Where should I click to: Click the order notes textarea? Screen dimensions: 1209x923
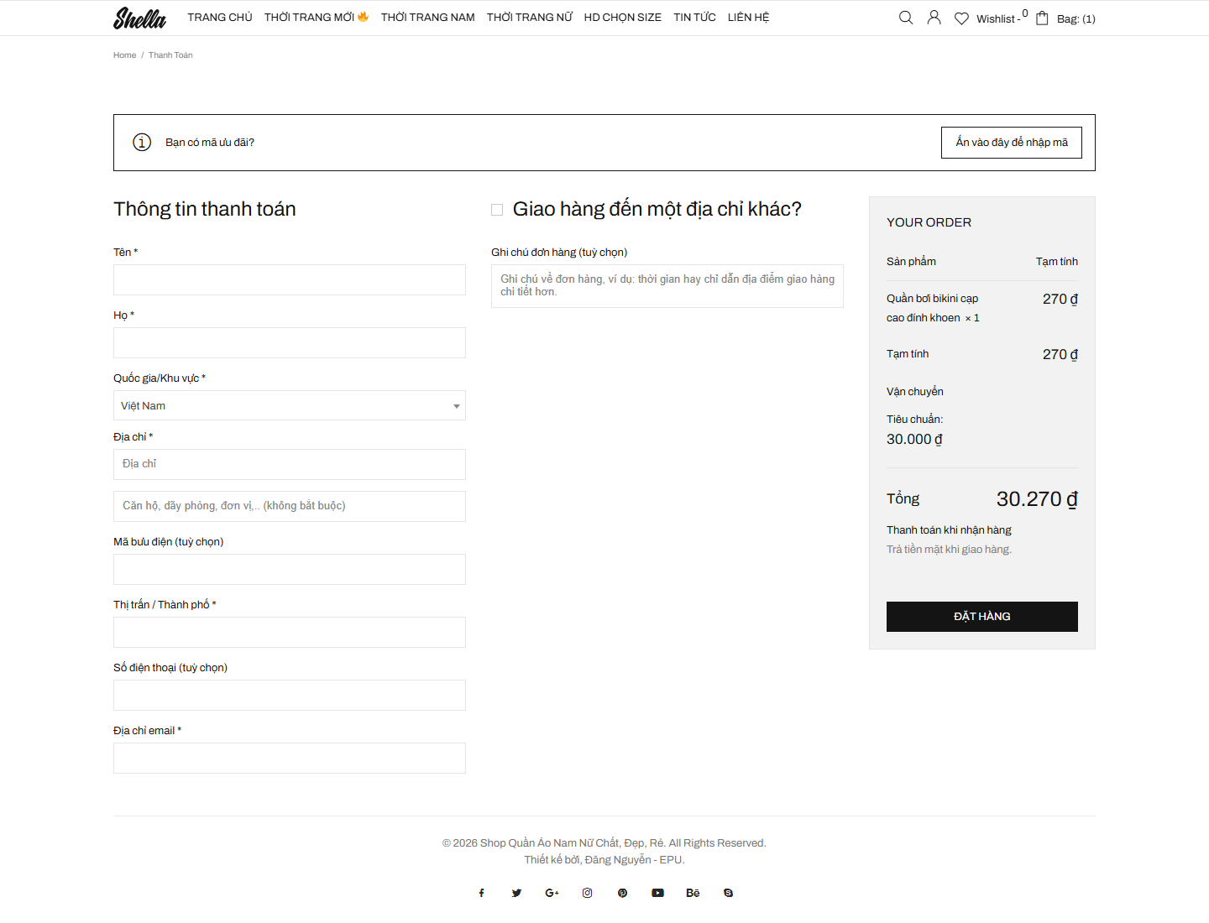point(667,286)
